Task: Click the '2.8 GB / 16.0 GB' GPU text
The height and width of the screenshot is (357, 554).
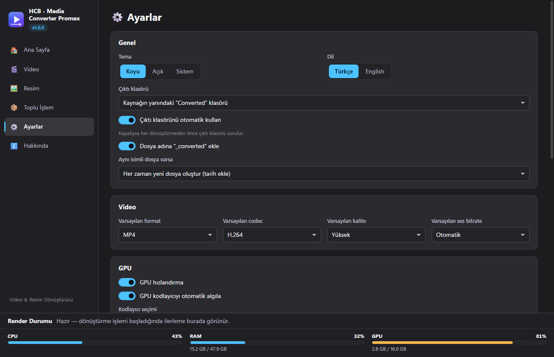Action: (x=389, y=349)
